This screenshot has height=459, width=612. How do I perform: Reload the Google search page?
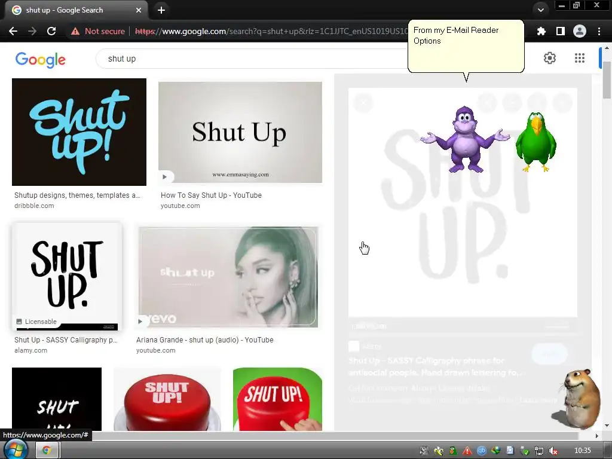(x=51, y=31)
